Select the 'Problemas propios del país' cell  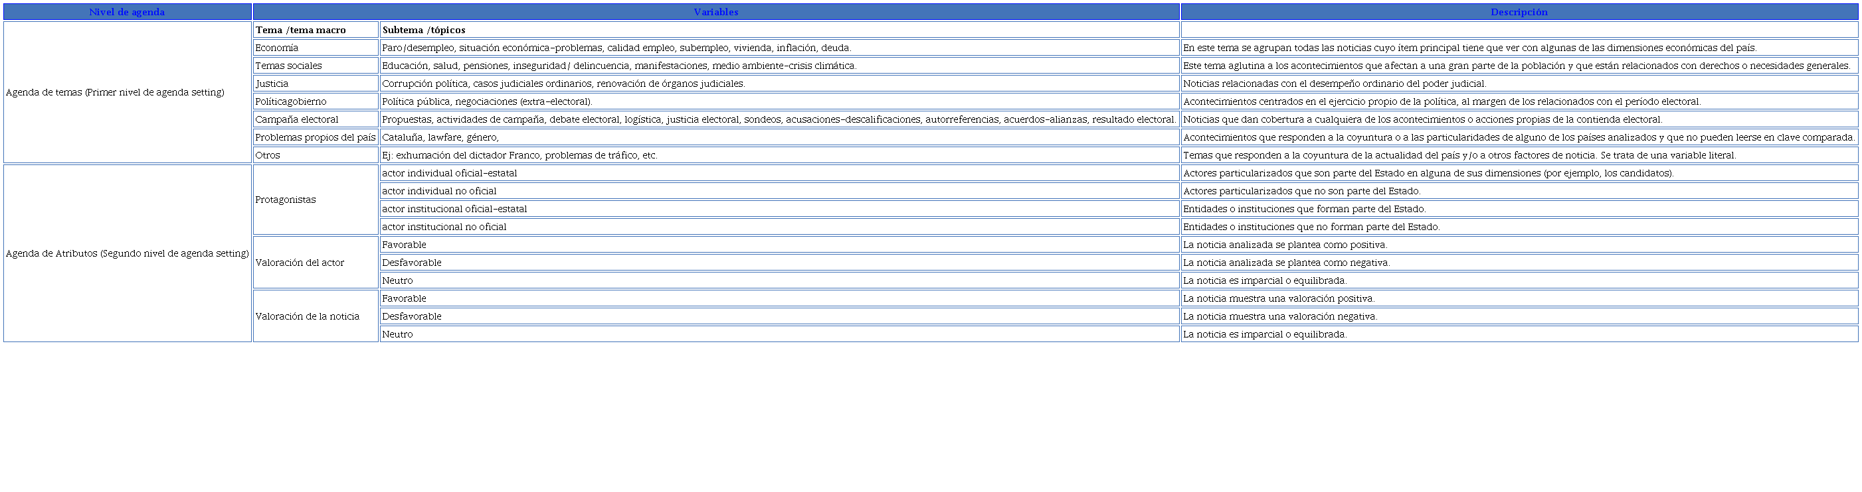(315, 138)
